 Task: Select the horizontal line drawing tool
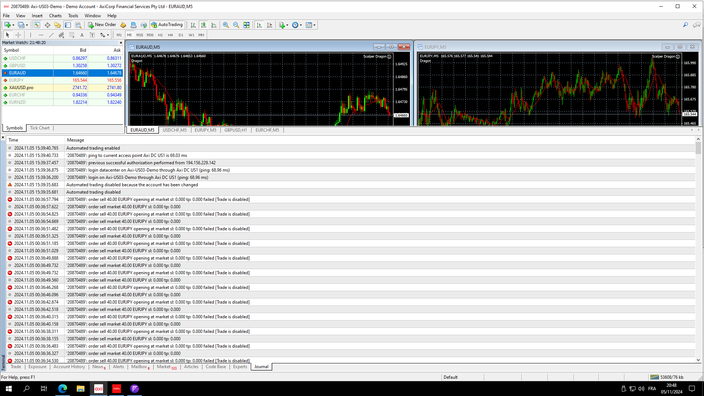pos(41,35)
